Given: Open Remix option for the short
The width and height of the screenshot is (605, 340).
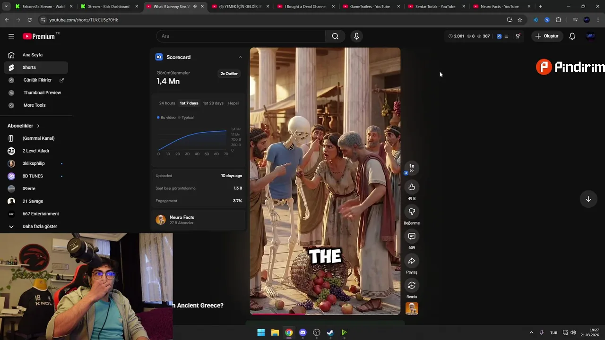Looking at the screenshot, I should tap(412, 285).
